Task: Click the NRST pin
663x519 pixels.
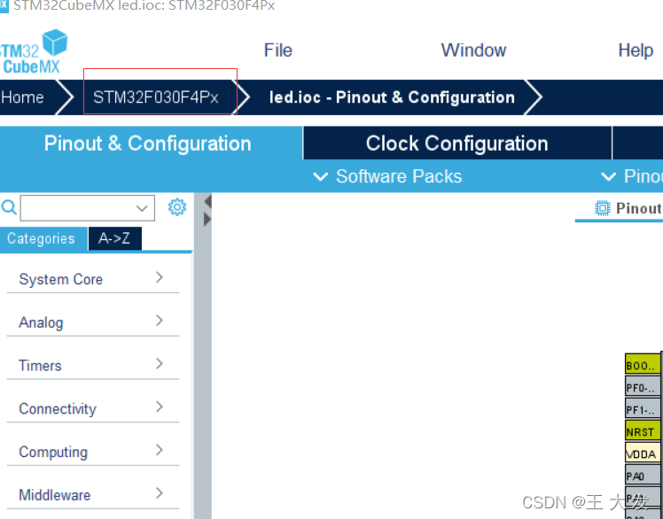Action: [643, 431]
